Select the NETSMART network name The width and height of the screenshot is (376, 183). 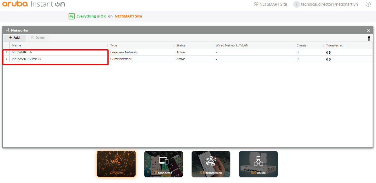(20, 52)
